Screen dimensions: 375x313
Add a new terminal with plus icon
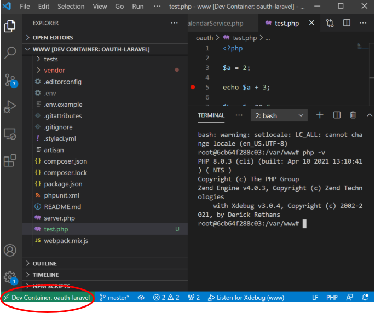[320, 115]
